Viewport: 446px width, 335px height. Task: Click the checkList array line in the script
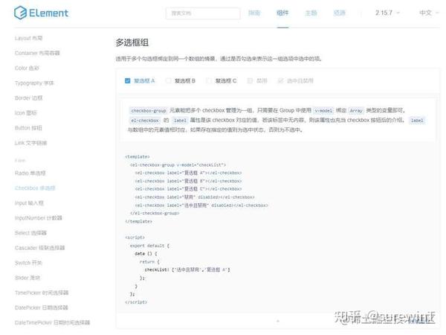click(x=187, y=269)
